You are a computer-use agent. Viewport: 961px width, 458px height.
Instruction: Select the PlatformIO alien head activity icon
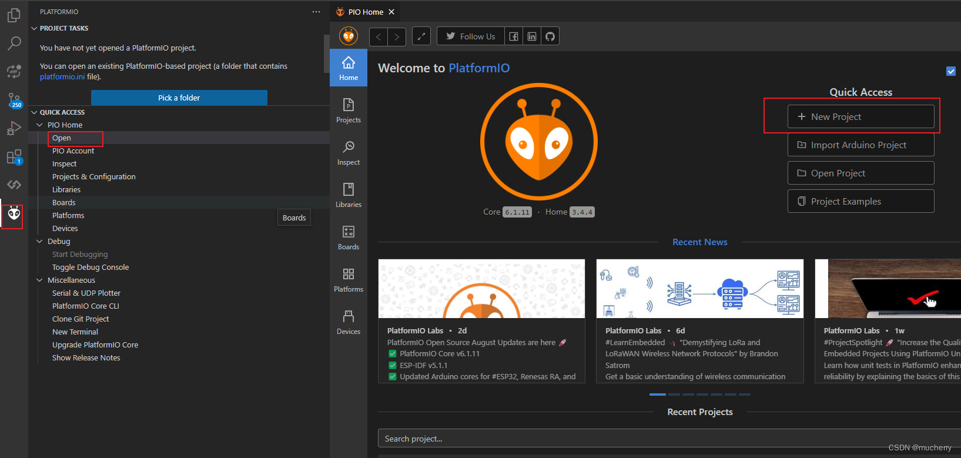14,213
